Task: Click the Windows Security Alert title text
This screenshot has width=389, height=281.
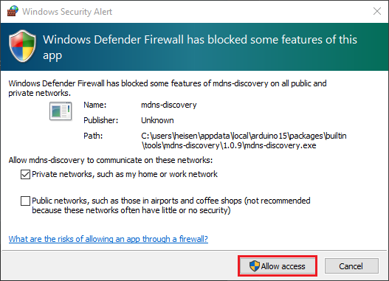Action: pos(67,12)
